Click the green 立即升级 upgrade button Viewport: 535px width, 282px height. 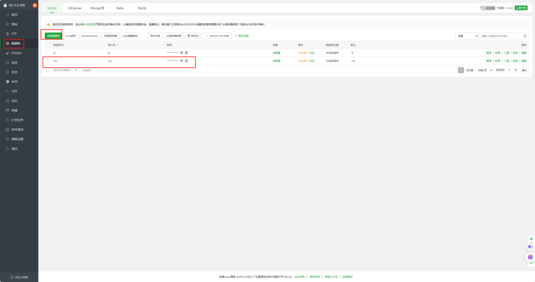[x=521, y=8]
